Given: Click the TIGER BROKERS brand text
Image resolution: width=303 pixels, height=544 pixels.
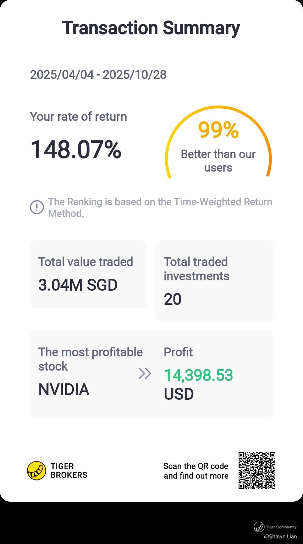Looking at the screenshot, I should click(68, 470).
